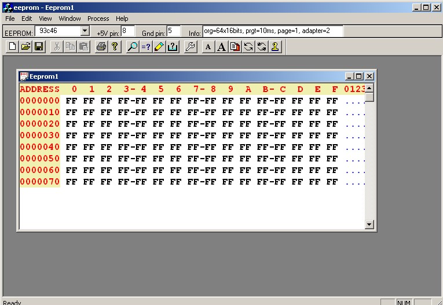Click the small letter A font icon
This screenshot has width=443, height=305.
tap(208, 47)
